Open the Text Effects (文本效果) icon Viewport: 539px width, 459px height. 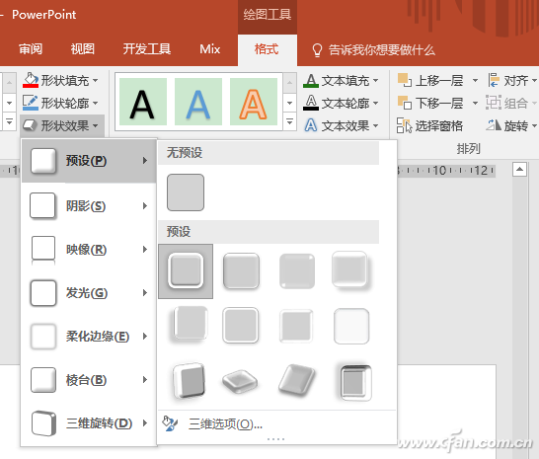[x=311, y=125]
